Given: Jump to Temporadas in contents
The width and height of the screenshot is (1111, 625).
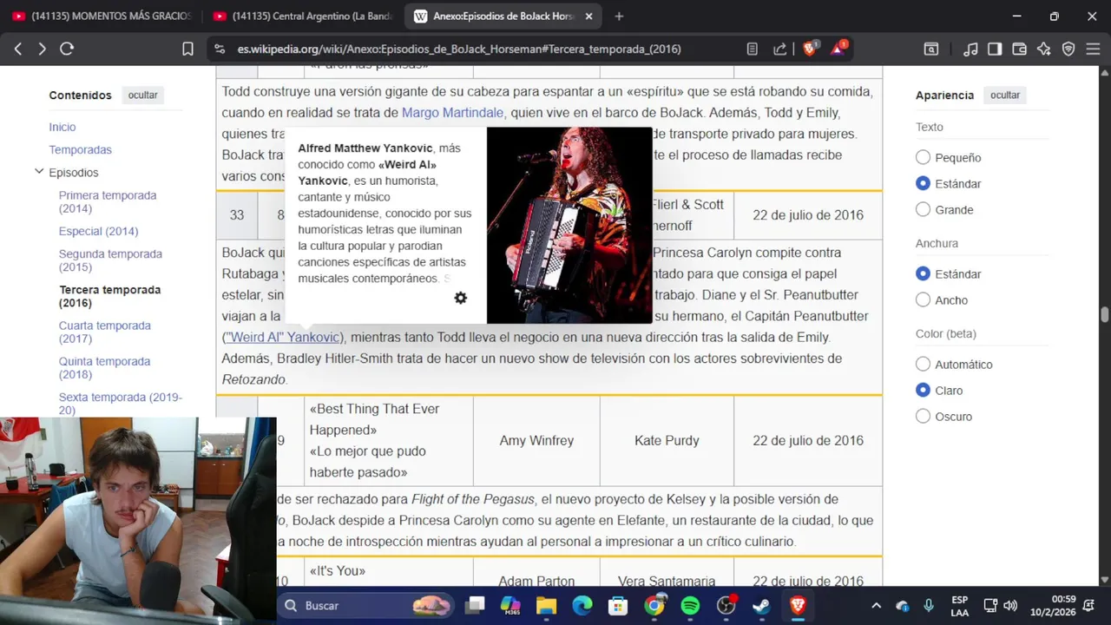Looking at the screenshot, I should [x=80, y=149].
